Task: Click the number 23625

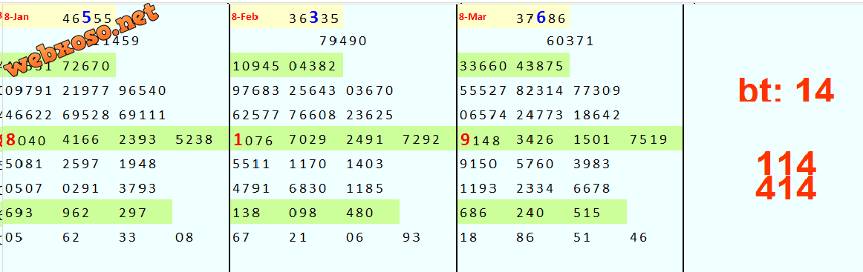Action: click(370, 116)
